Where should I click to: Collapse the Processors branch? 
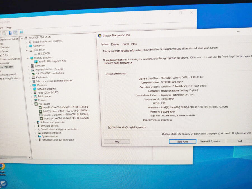click(32, 104)
